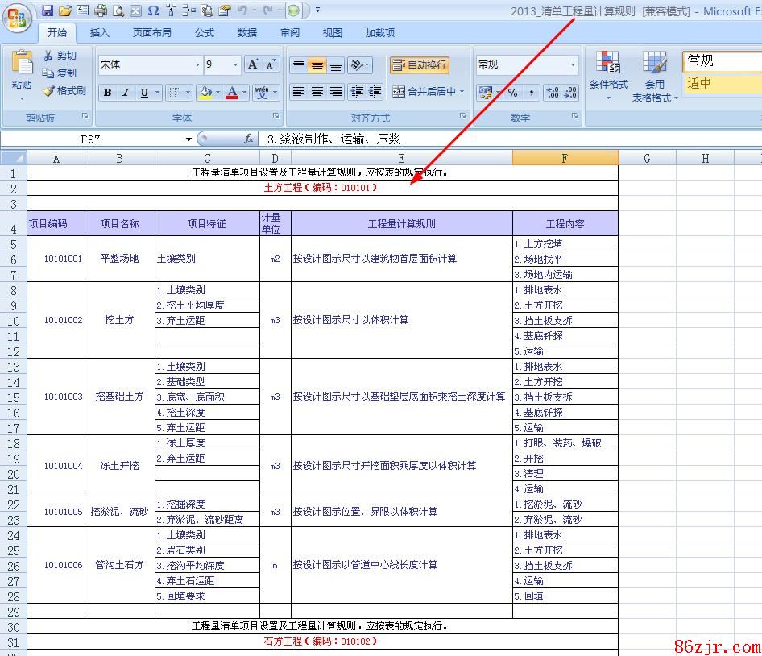Toggle Italic formatting
The image size is (762, 656).
(x=126, y=93)
